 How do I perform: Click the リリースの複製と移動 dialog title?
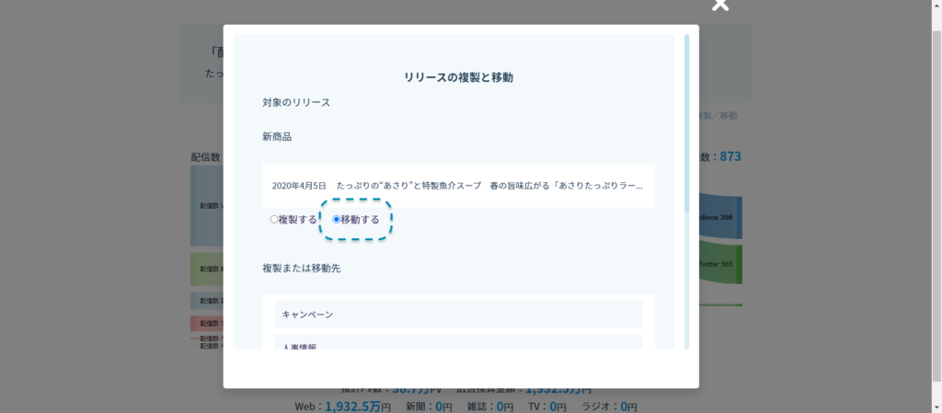(x=458, y=77)
